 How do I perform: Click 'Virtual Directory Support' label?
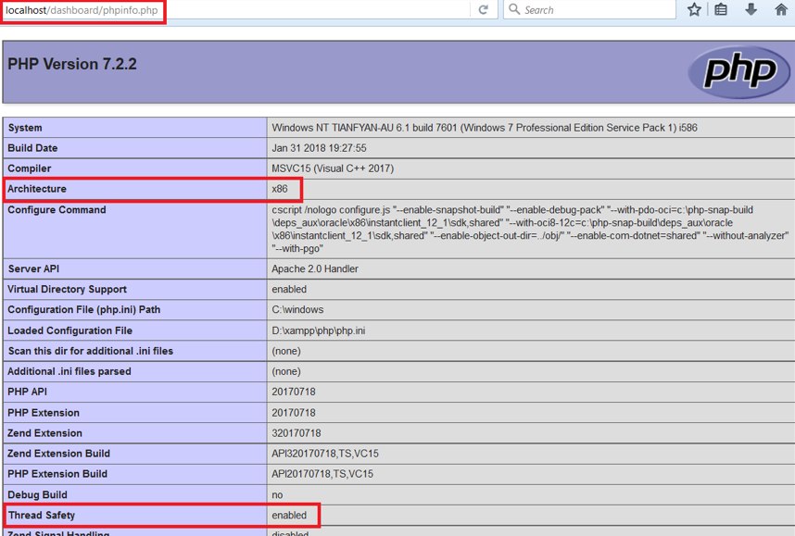pyautogui.click(x=67, y=289)
